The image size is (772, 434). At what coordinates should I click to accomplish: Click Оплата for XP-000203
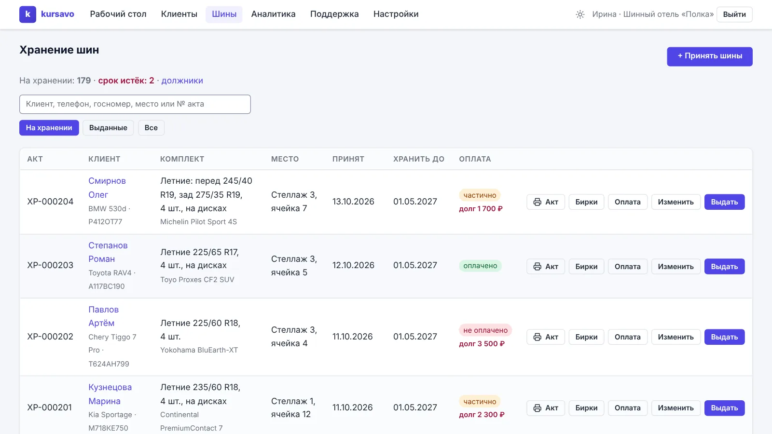[628, 266]
